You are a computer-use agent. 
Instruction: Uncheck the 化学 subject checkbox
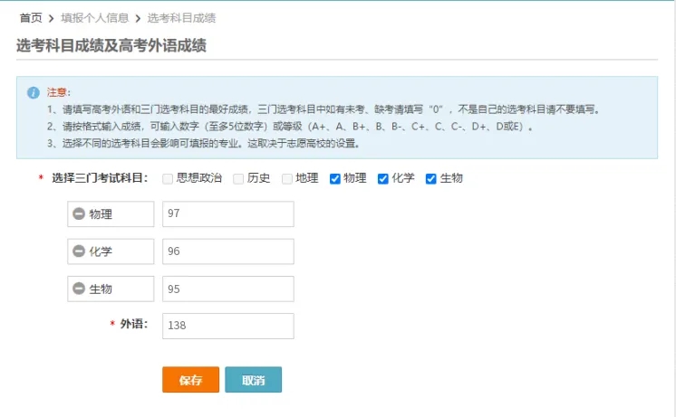point(383,178)
